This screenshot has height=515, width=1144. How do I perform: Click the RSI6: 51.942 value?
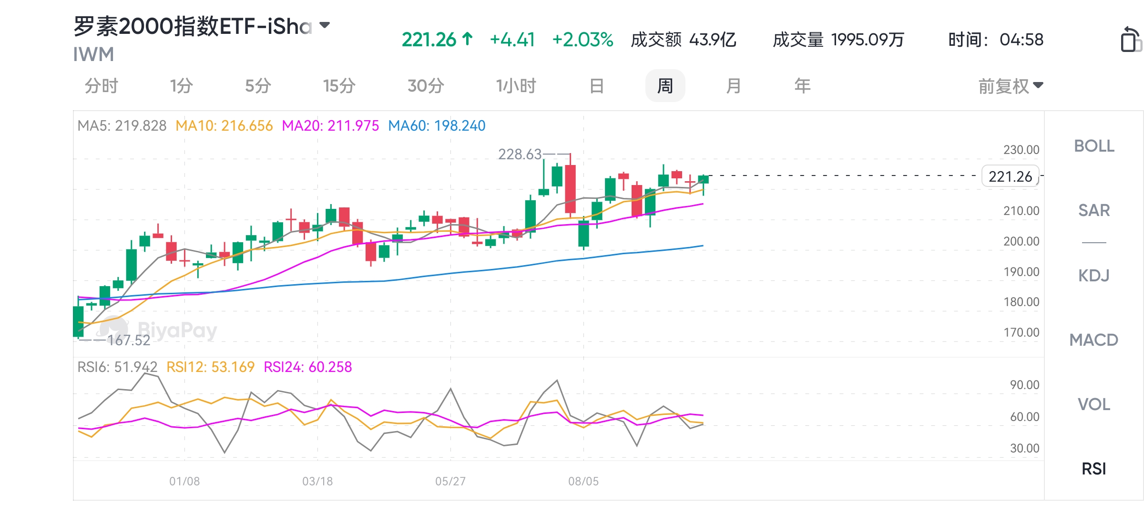point(117,367)
